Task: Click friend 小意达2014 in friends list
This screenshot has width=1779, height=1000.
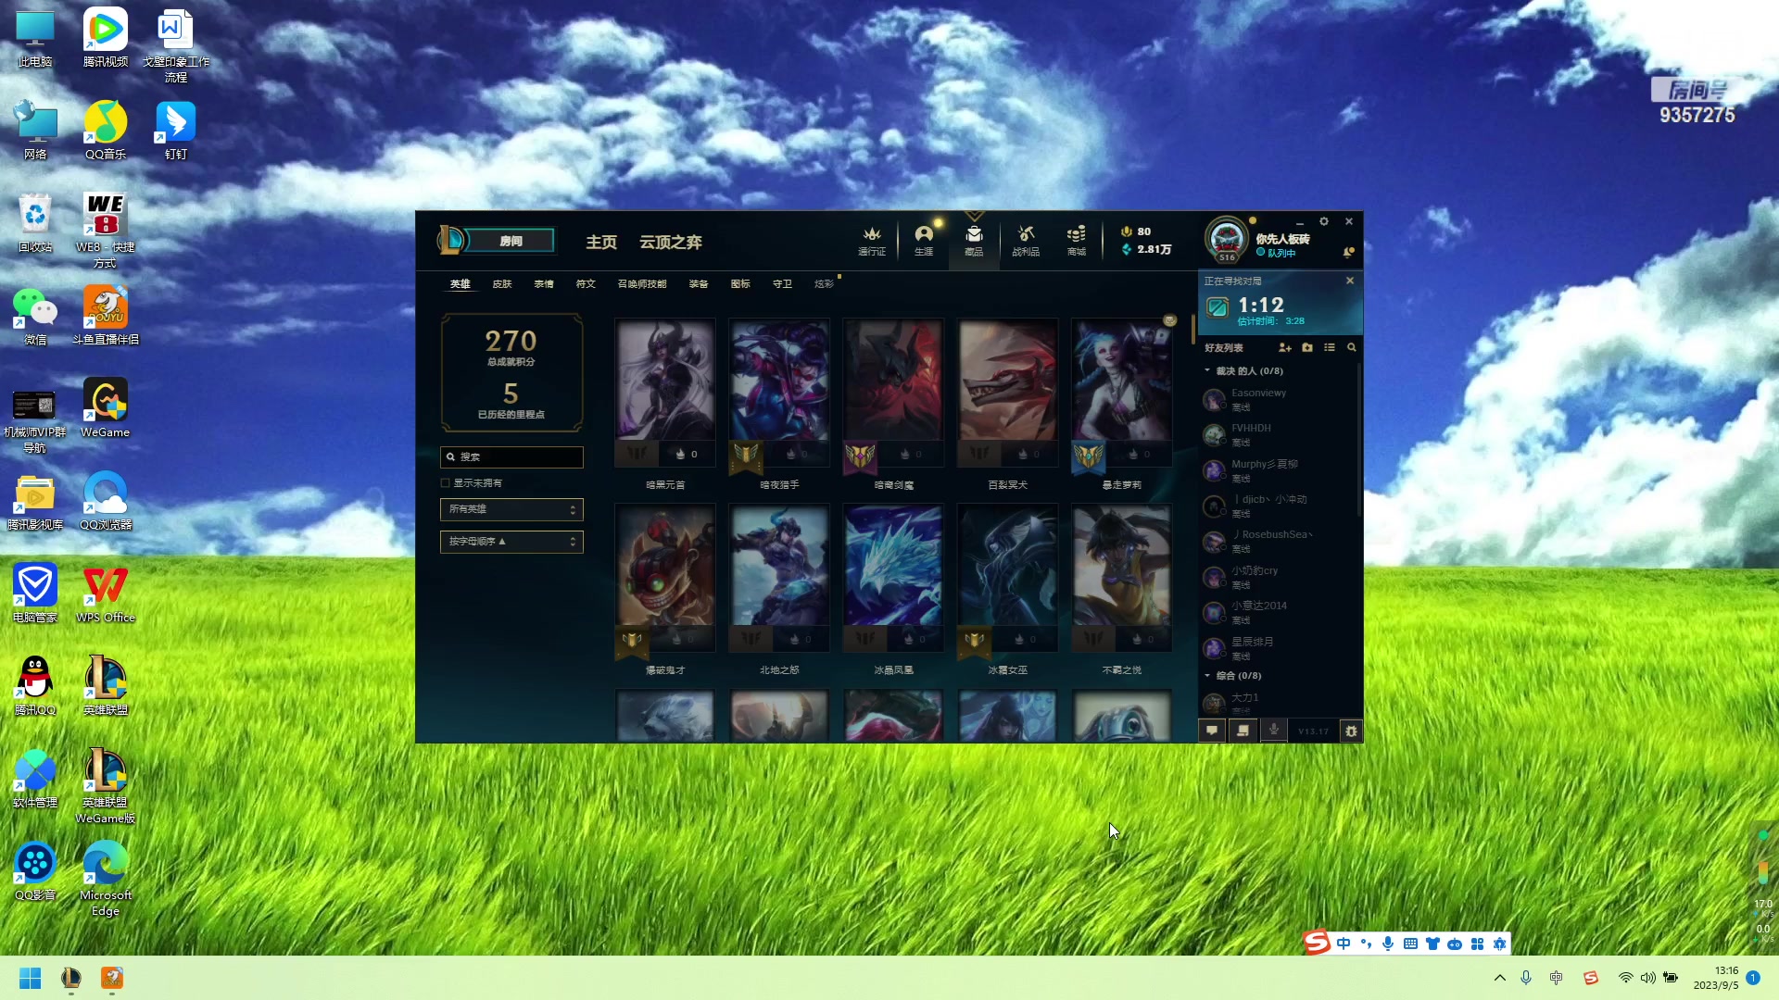Action: [x=1277, y=612]
